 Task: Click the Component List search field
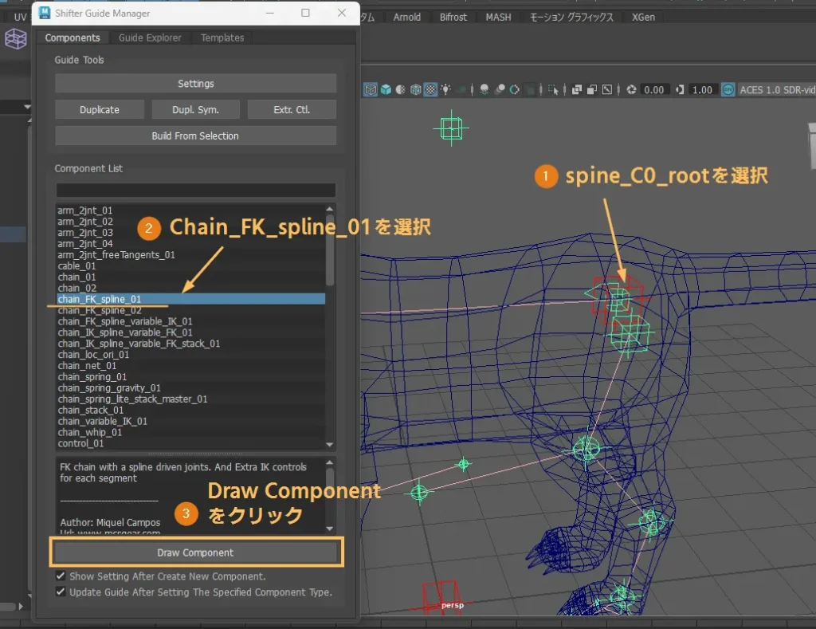click(x=195, y=190)
